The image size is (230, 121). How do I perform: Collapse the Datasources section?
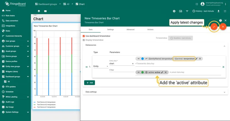(x=225, y=46)
